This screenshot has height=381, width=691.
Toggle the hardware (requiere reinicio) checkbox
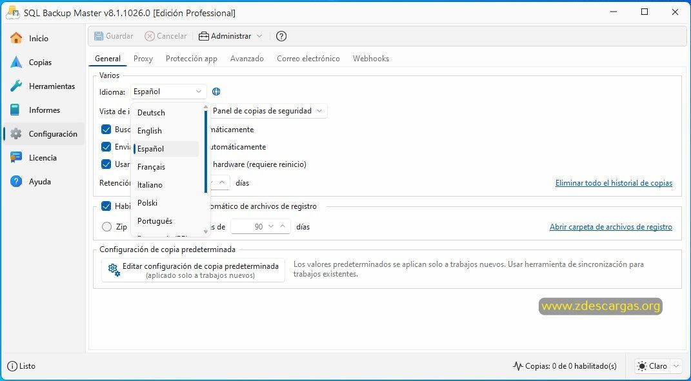coord(106,164)
